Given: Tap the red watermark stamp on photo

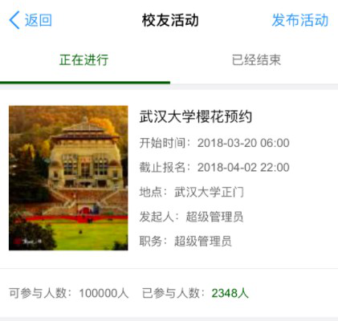Looking at the screenshot, I should pyautogui.click(x=18, y=241).
